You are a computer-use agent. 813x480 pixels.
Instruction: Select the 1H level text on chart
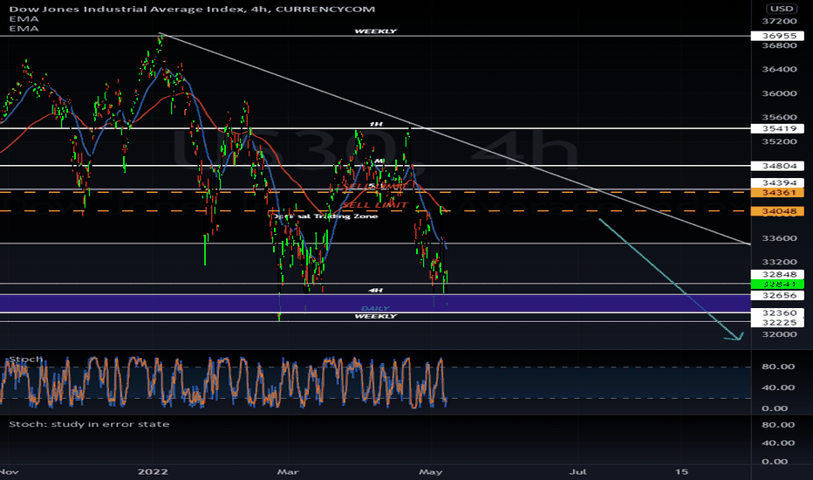[376, 124]
